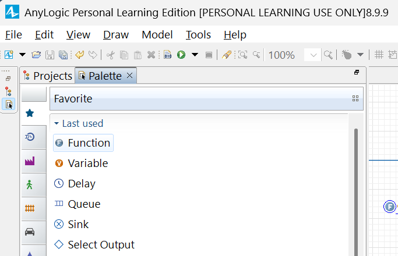The height and width of the screenshot is (256, 398).
Task: Select Sink in the palette list
Action: click(71, 225)
